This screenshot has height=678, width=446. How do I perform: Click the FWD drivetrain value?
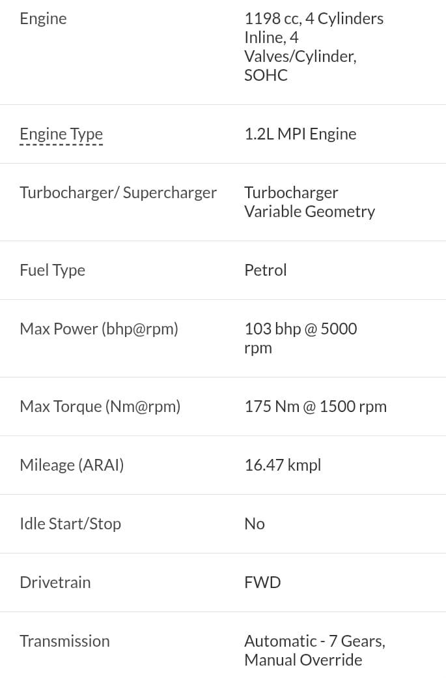click(262, 583)
